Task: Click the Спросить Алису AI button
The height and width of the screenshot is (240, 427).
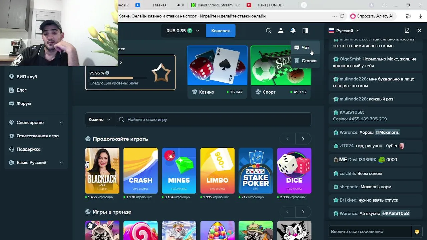Action: pos(372,16)
